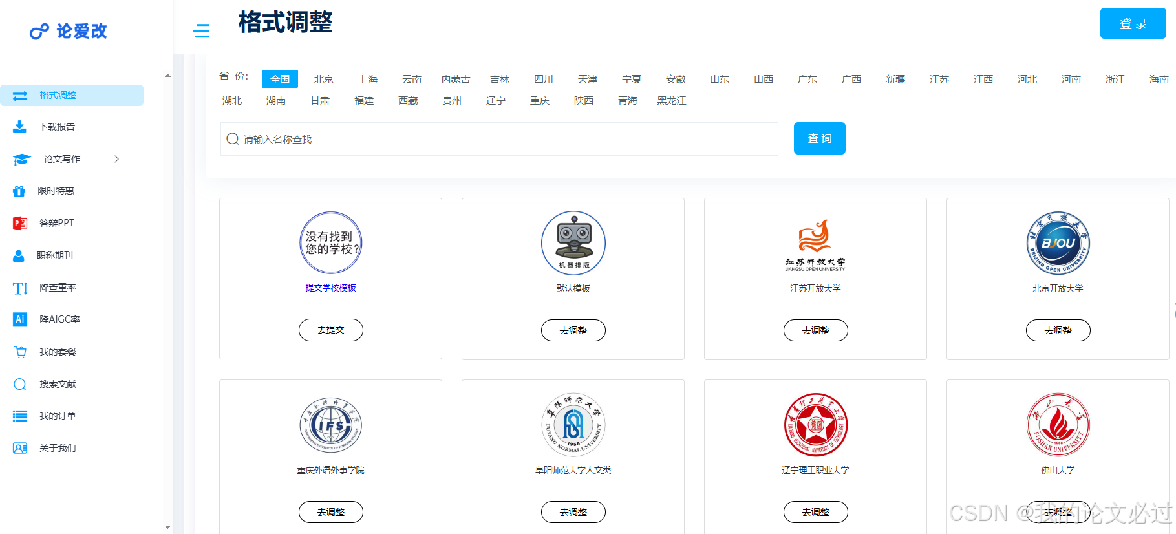Select the 上海 province filter
This screenshot has height=534, width=1176.
tap(368, 79)
